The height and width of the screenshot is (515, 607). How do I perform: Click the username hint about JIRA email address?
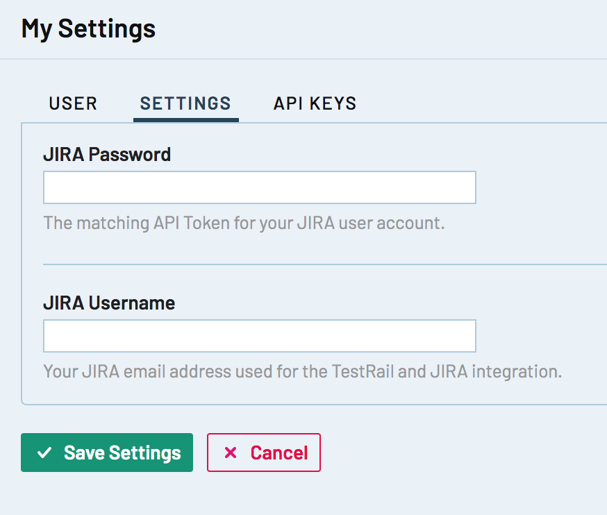click(x=302, y=371)
